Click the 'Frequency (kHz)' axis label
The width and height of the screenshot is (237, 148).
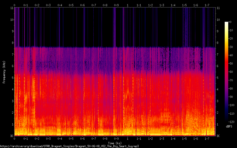(4, 72)
